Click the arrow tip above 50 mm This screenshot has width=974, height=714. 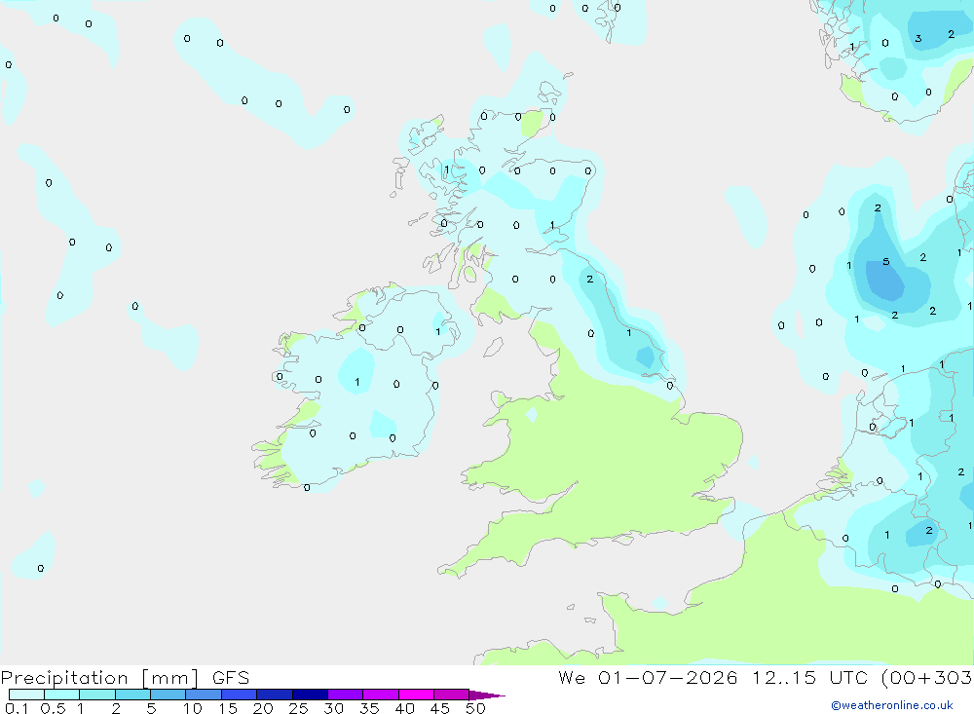point(487,695)
